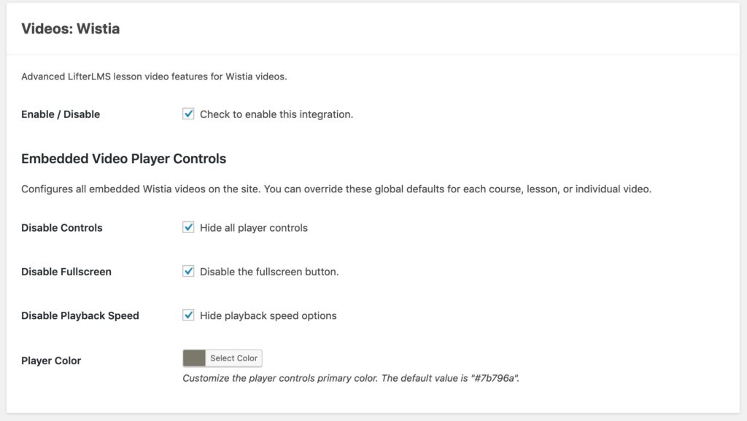Image resolution: width=747 pixels, height=421 pixels.
Task: Click the 'Player Color' setting label
Action: tap(51, 361)
